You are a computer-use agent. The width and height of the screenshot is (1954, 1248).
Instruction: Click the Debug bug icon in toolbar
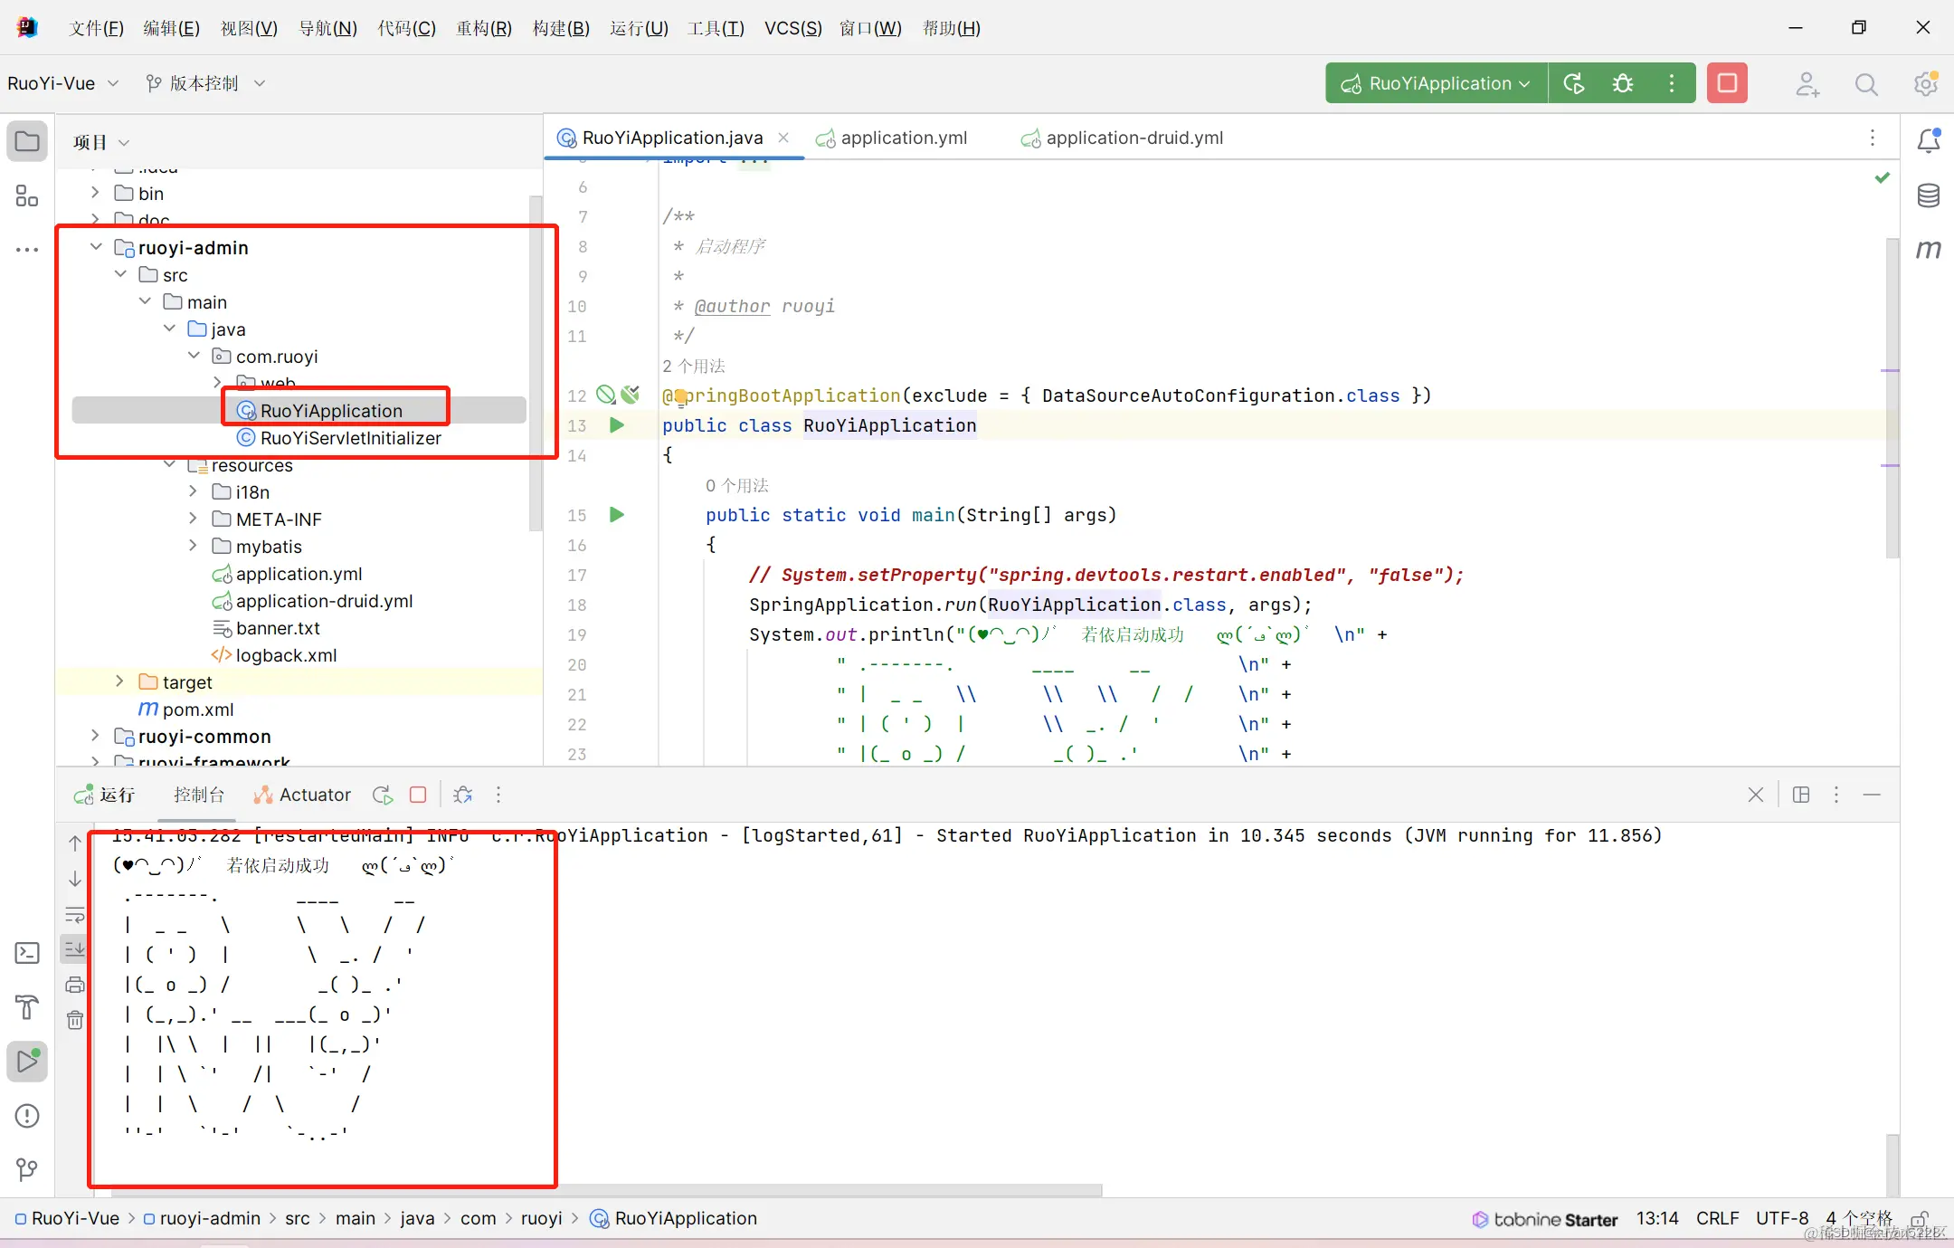tap(1623, 83)
